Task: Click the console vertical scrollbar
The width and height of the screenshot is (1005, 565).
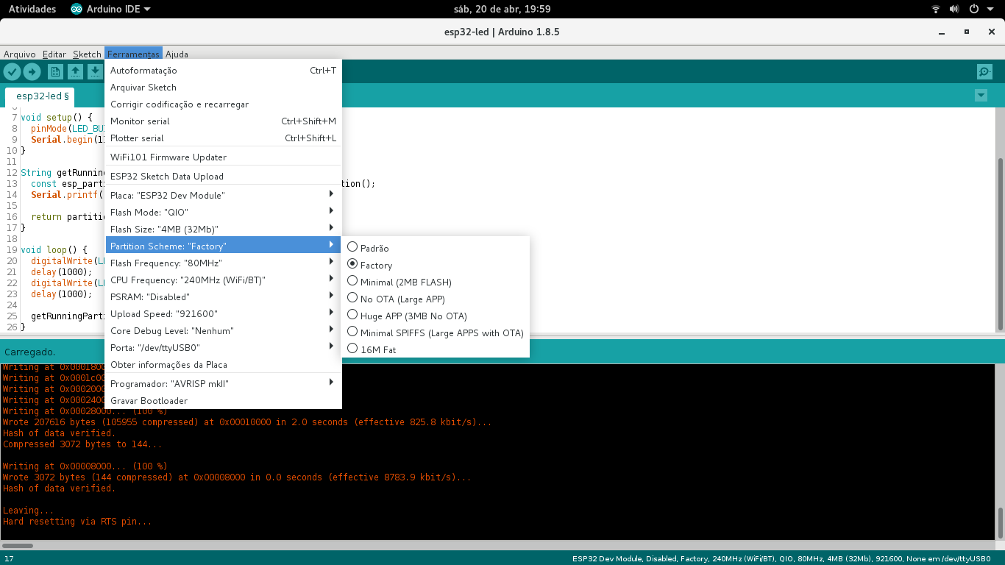Action: [x=1000, y=523]
